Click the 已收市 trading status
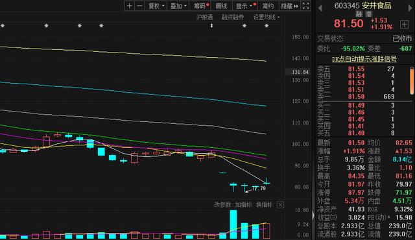The height and width of the screenshot is (240, 415). (x=402, y=39)
